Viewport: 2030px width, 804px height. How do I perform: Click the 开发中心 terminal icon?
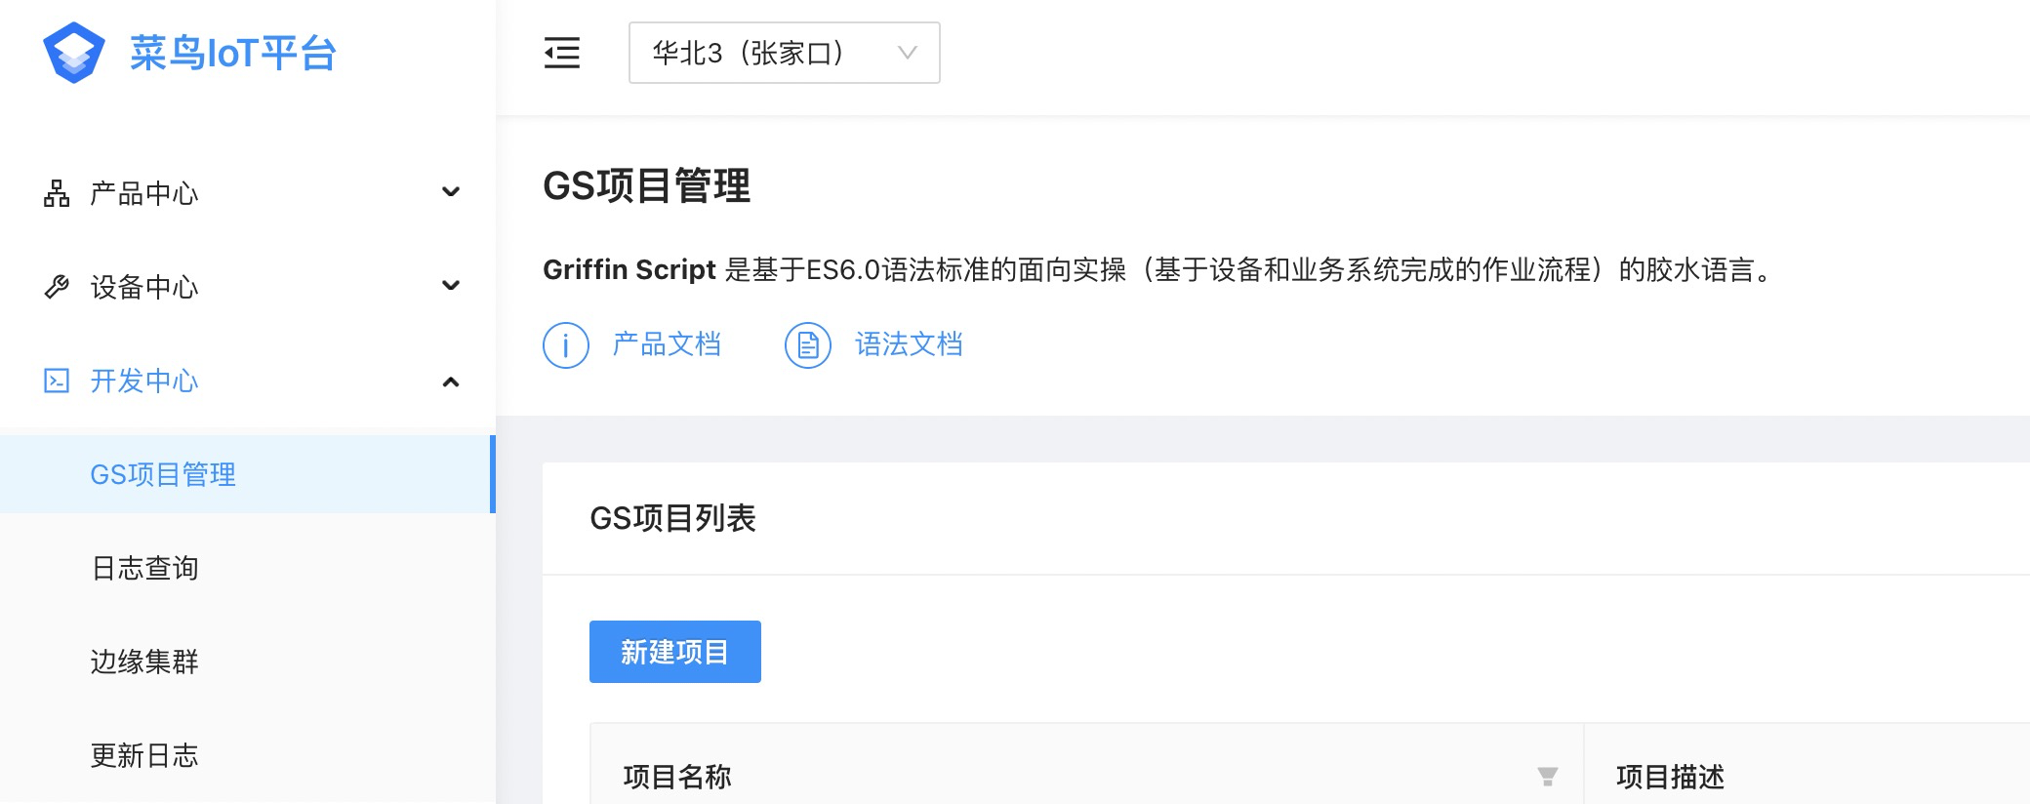pyautogui.click(x=57, y=381)
